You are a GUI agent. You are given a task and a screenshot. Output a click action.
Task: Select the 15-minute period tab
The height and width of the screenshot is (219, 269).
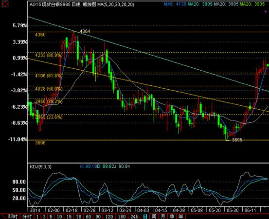pyautogui.click(x=69, y=217)
